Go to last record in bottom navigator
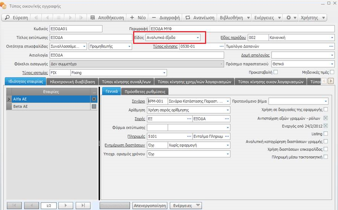338x210 pixels. click(x=83, y=205)
